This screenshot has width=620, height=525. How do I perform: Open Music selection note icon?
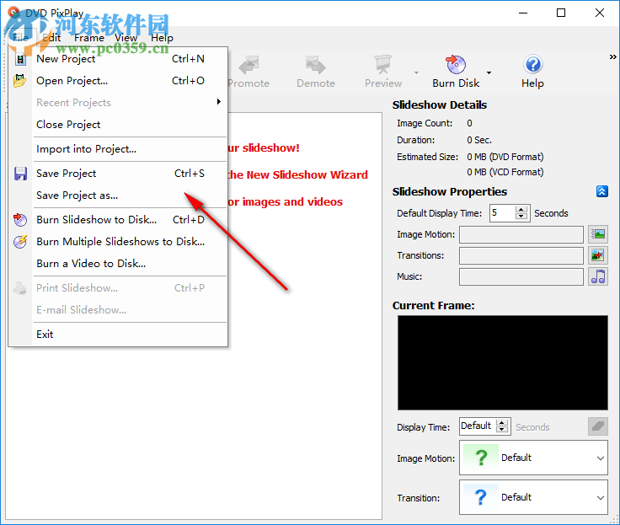click(x=598, y=276)
